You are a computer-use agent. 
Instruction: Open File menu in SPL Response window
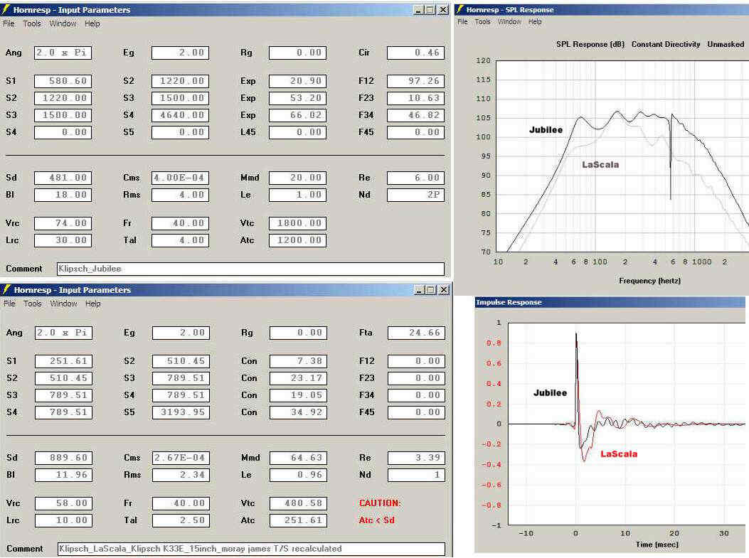[x=462, y=22]
